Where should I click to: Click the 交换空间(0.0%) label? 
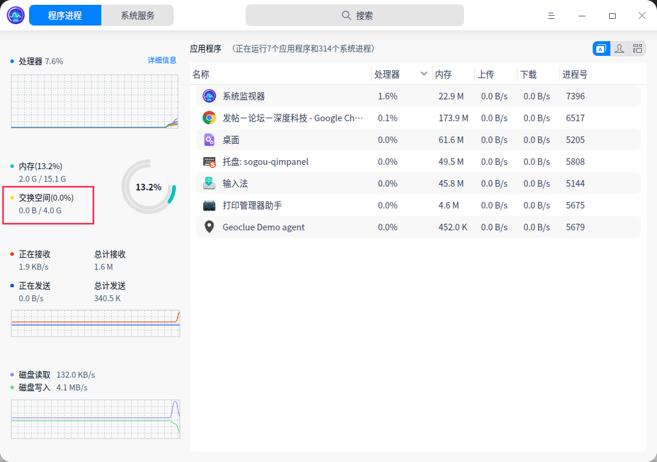[x=46, y=198]
